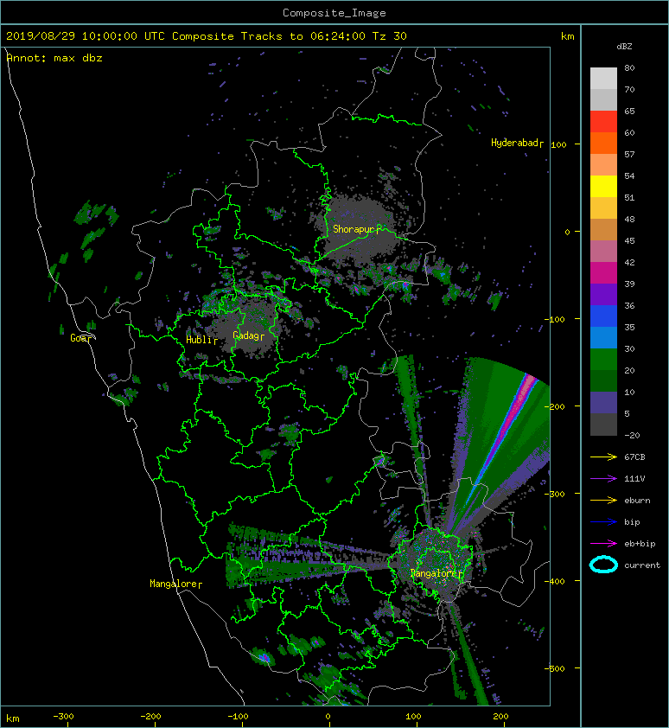Click the -200 km x-axis tick label

click(150, 717)
